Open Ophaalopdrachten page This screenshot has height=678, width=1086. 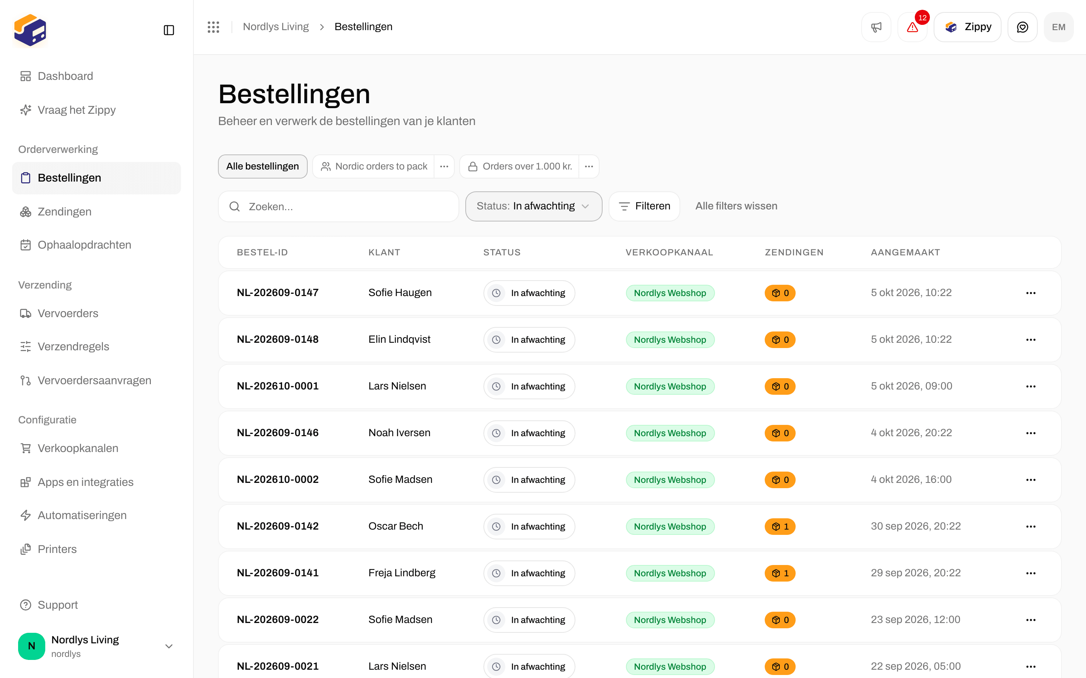[x=97, y=245]
